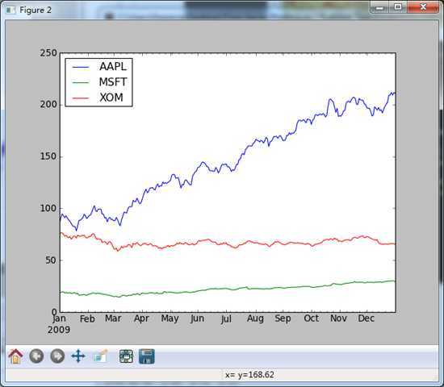Click the 150 y-axis tick label
The width and height of the screenshot is (444, 387).
(x=48, y=156)
